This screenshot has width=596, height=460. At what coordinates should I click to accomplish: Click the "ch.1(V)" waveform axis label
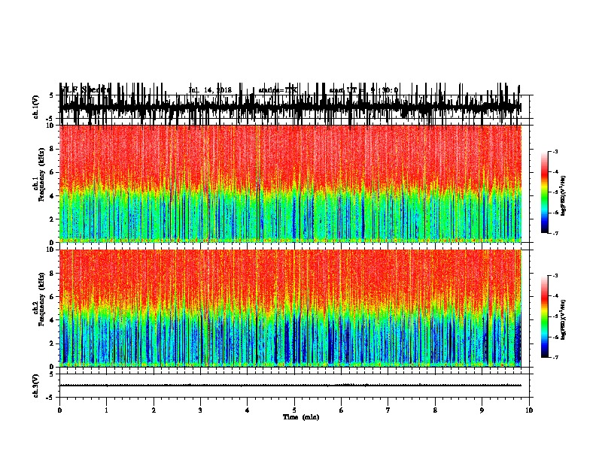(x=36, y=107)
